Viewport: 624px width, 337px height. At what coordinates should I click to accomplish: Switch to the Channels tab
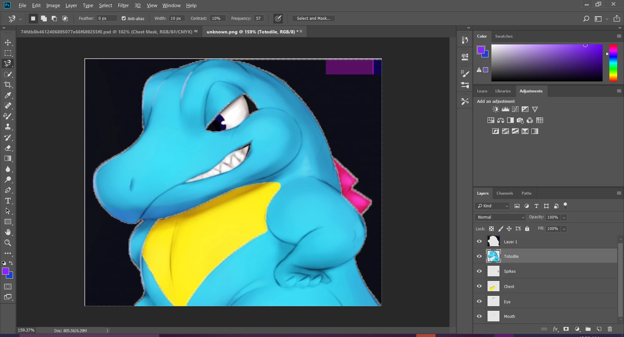(504, 193)
